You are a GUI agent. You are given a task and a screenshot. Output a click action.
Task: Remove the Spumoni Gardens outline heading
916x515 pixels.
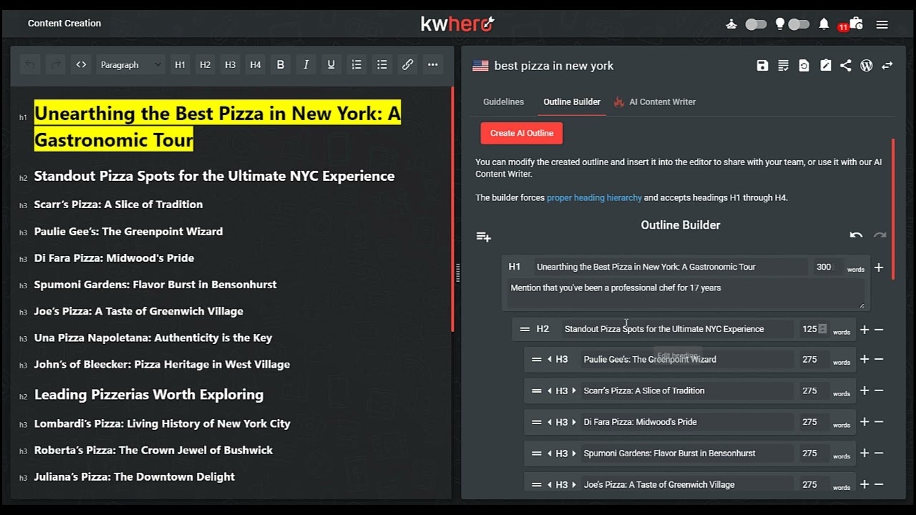click(x=879, y=453)
